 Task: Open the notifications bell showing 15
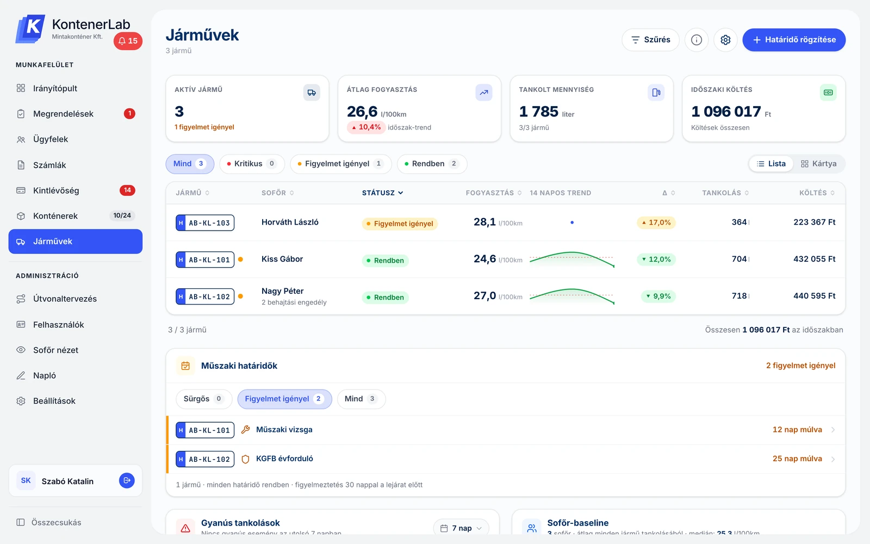pyautogui.click(x=128, y=41)
